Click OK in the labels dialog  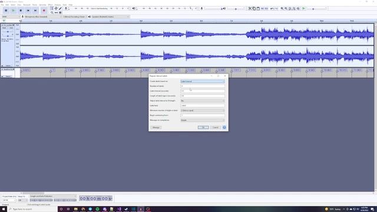coord(203,127)
